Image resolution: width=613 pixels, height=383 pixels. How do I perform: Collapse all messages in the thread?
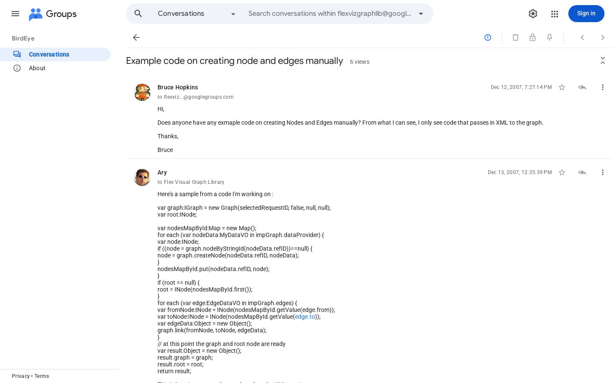(603, 60)
